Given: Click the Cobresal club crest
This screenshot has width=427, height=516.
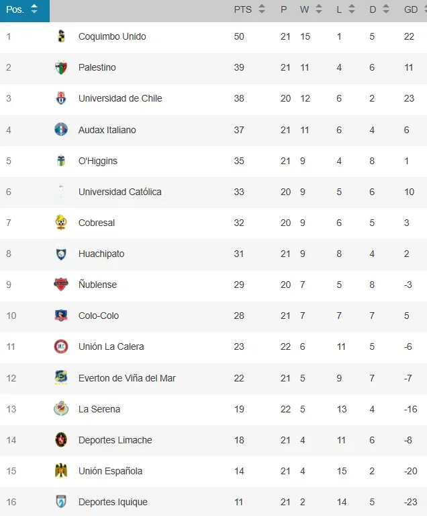Looking at the screenshot, I should [x=61, y=223].
